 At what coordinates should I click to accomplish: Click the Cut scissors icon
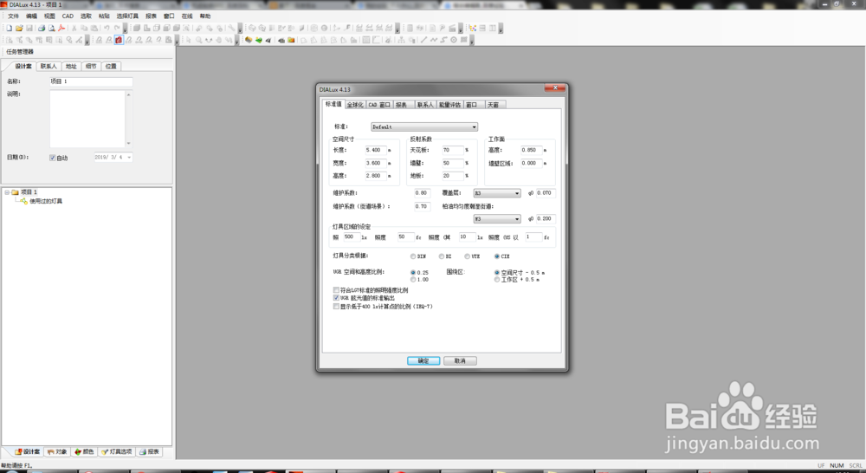74,29
